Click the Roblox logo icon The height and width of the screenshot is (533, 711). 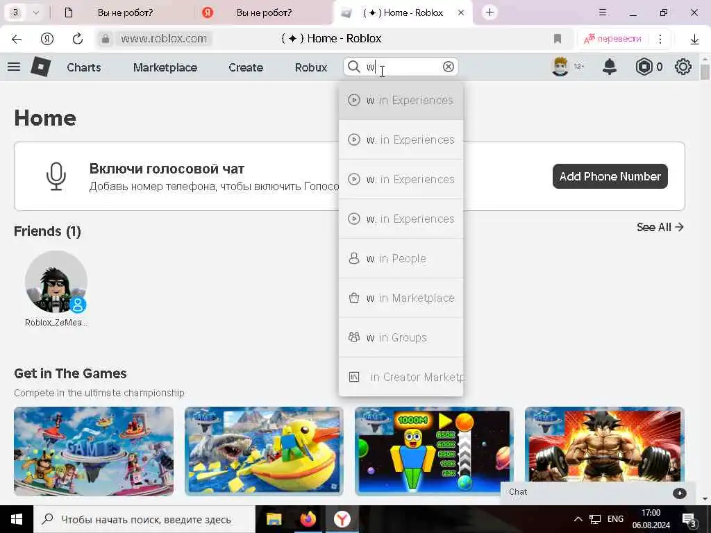(40, 67)
